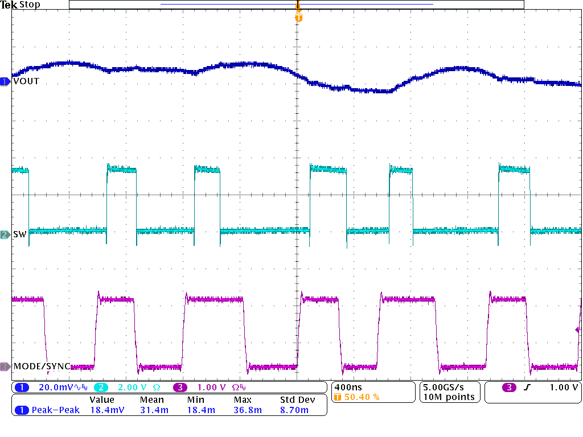The image size is (583, 437).
Task: Click the record view bar at top
Action: 296,5
